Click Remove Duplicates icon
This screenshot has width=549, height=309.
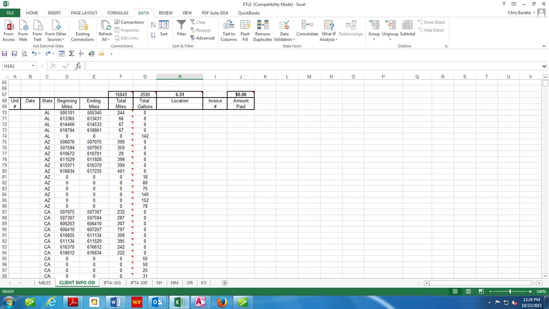[x=262, y=26]
